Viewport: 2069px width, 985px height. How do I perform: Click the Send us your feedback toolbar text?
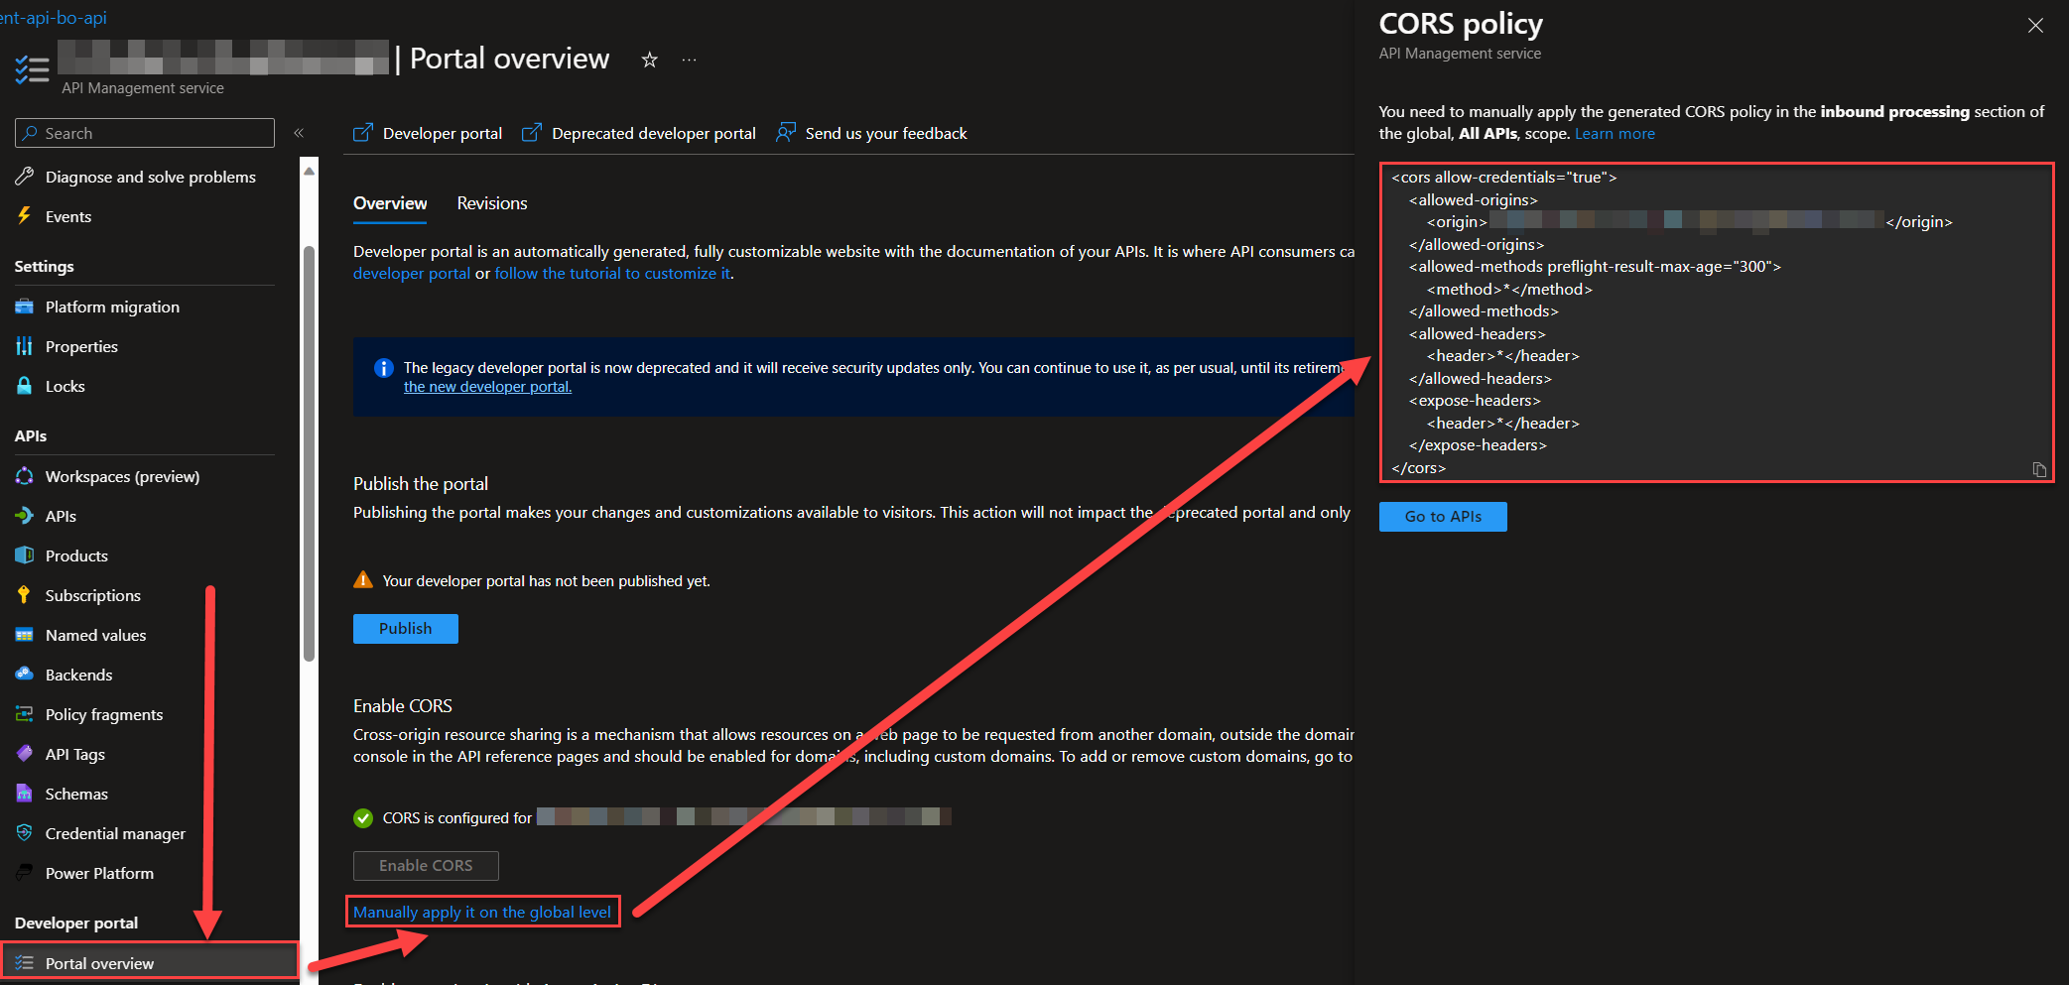(886, 133)
